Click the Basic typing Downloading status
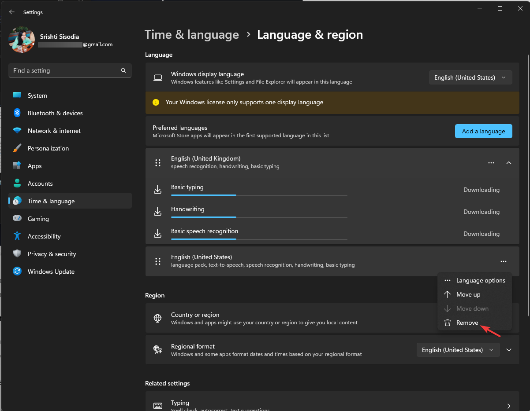The image size is (530, 411). (481, 190)
